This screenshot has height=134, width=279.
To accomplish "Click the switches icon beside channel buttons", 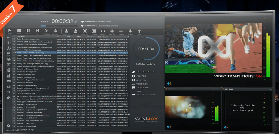I will coord(133,72).
